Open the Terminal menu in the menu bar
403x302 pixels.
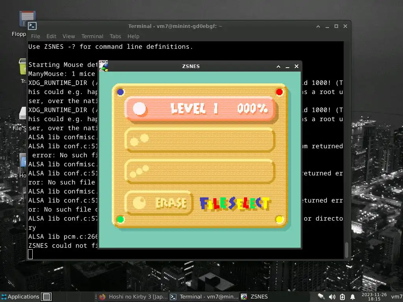pyautogui.click(x=92, y=36)
